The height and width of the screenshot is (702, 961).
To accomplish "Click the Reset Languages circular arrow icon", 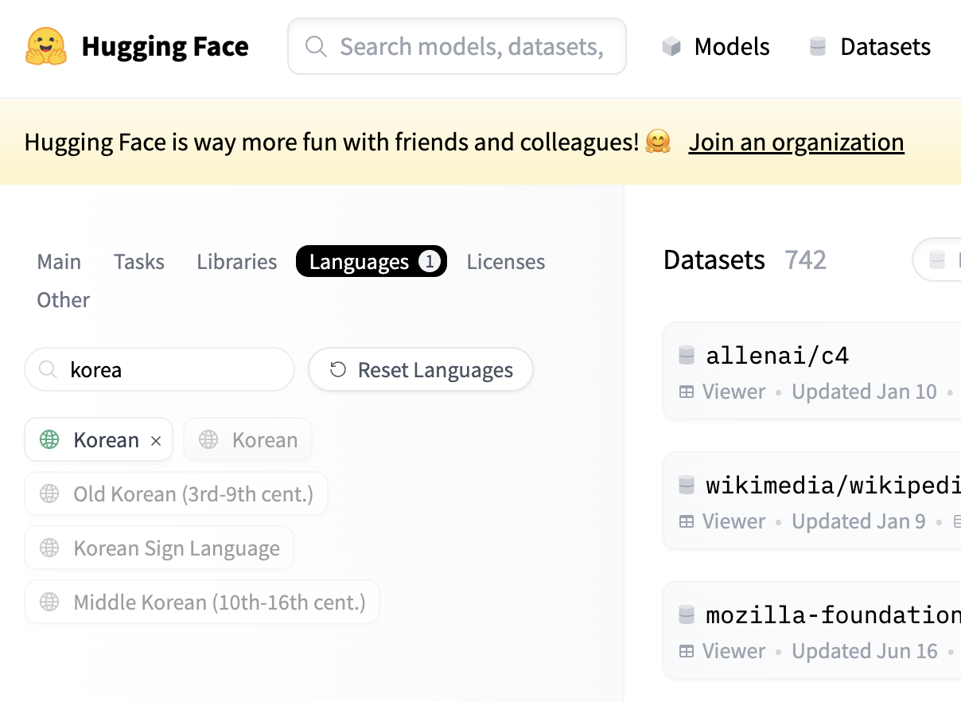I will tap(338, 370).
